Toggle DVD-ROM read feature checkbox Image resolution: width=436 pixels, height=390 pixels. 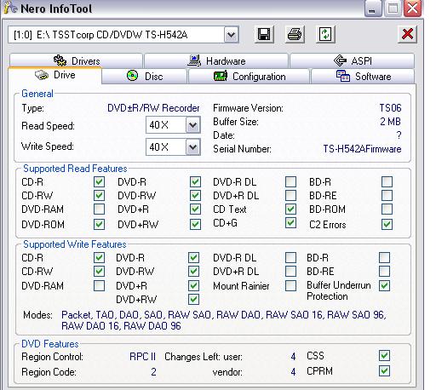pos(99,225)
